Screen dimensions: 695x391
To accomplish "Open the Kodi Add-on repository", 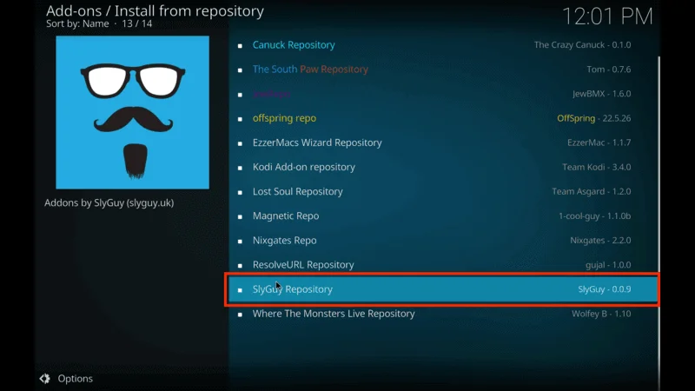I will [303, 167].
